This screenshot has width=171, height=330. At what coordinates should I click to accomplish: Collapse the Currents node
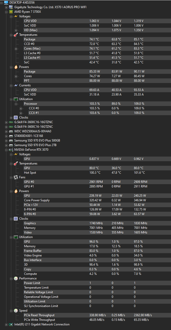pos(11,85)
